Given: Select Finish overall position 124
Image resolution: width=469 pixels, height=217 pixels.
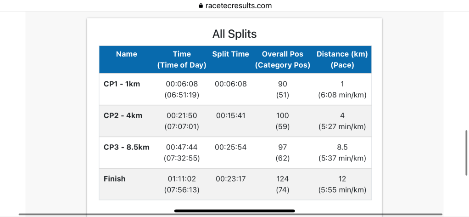Looking at the screenshot, I should pyautogui.click(x=283, y=179).
